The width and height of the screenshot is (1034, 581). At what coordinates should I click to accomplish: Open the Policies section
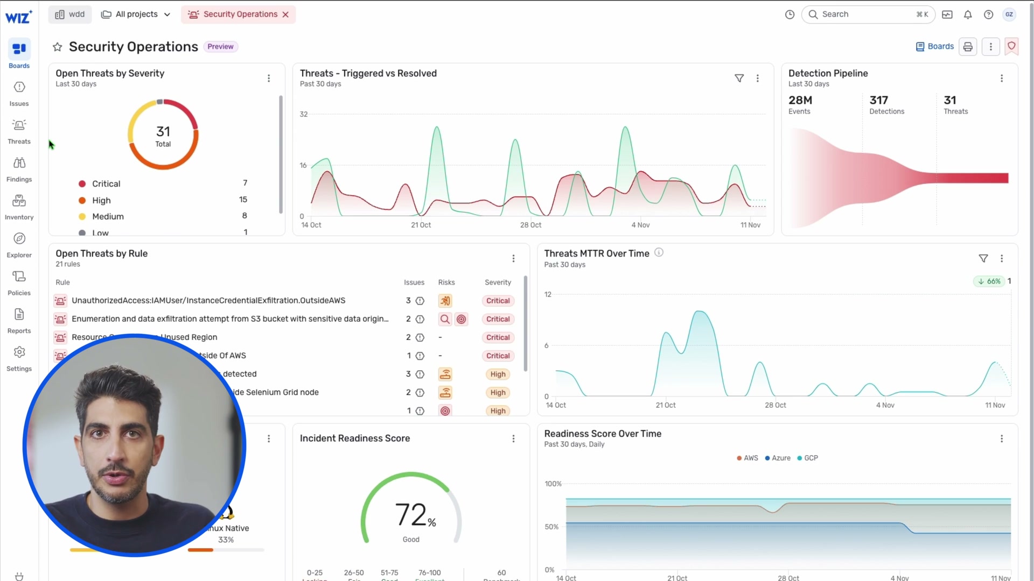coord(19,283)
